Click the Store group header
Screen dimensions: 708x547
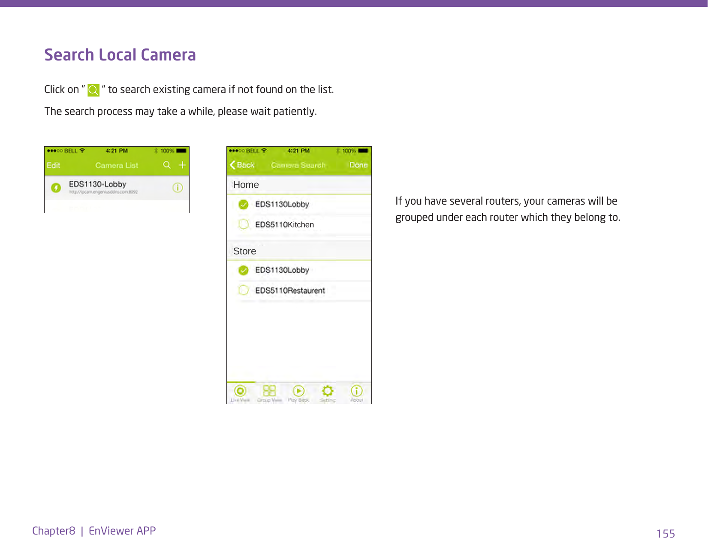pos(299,251)
